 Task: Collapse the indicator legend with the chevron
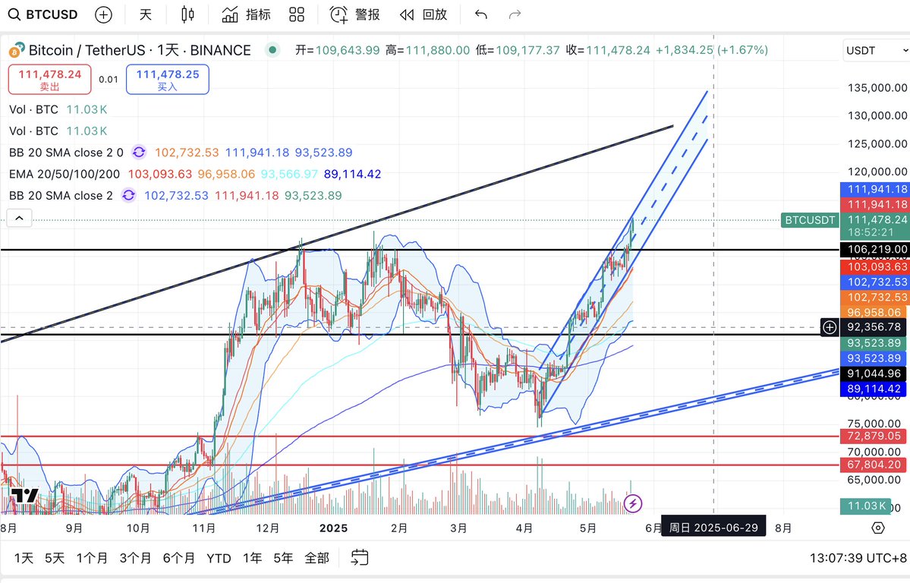click(19, 219)
